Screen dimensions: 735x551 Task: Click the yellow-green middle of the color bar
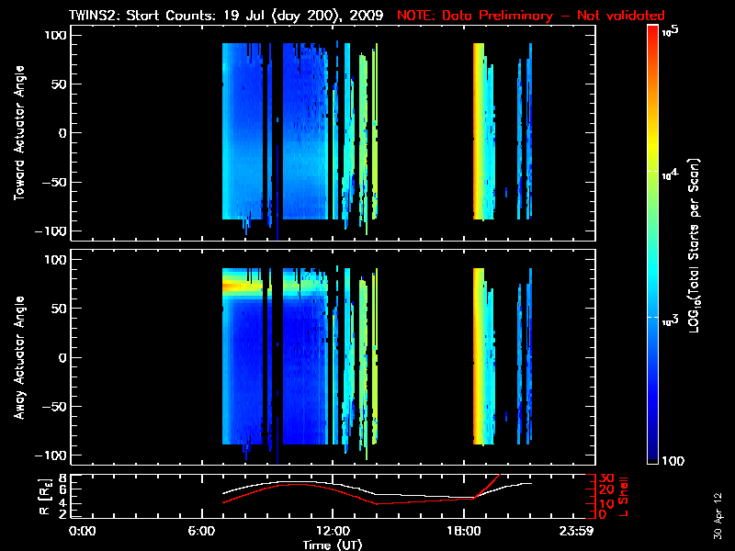653,184
